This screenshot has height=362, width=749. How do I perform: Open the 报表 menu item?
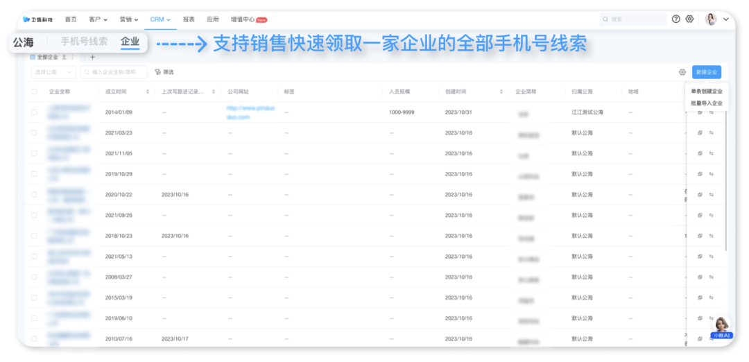(x=189, y=19)
